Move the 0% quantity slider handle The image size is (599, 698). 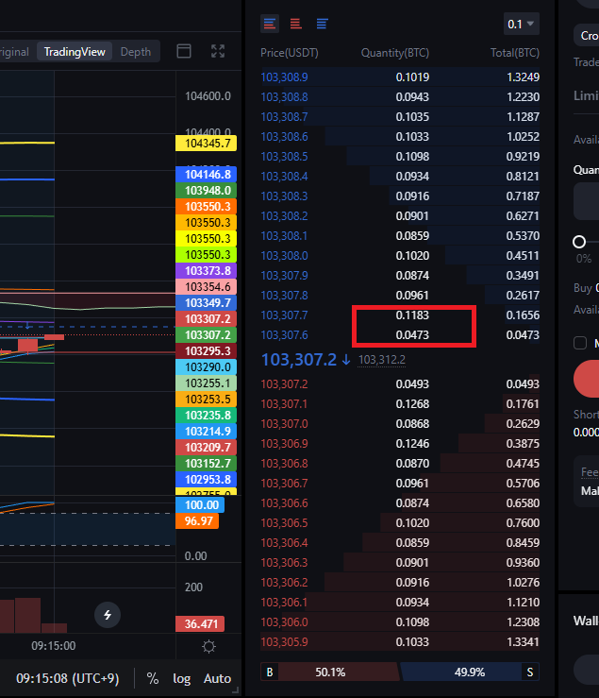pyautogui.click(x=579, y=242)
